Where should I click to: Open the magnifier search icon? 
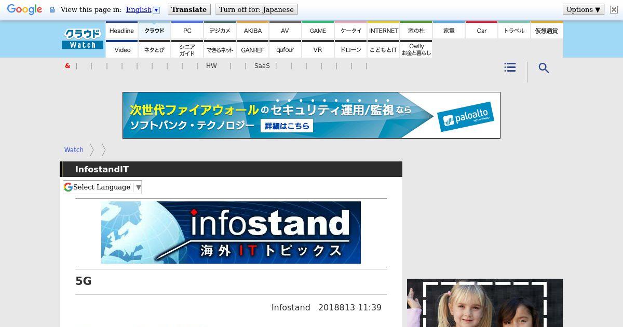pyautogui.click(x=544, y=68)
